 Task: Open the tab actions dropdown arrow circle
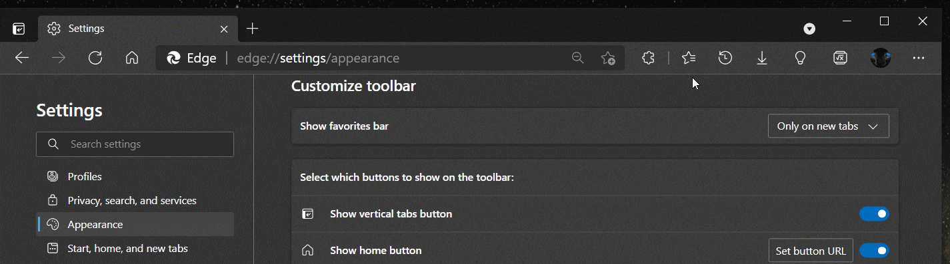809,29
